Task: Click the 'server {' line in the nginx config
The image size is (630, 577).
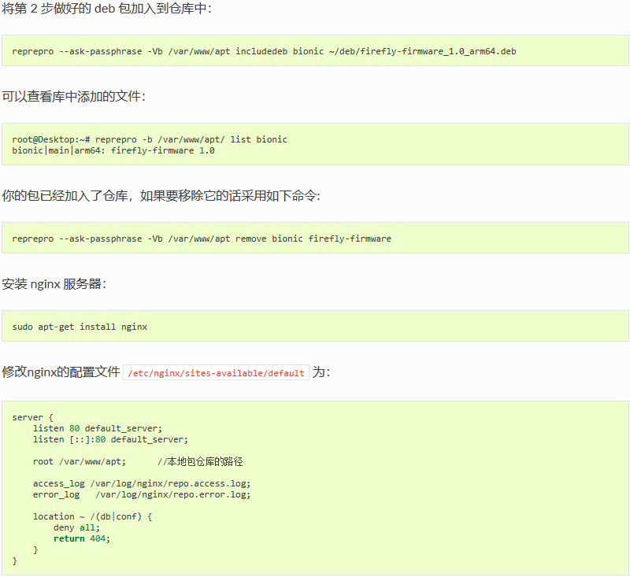Action: tap(32, 417)
